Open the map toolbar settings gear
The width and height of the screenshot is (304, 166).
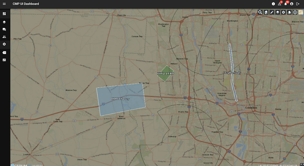[x=283, y=12]
